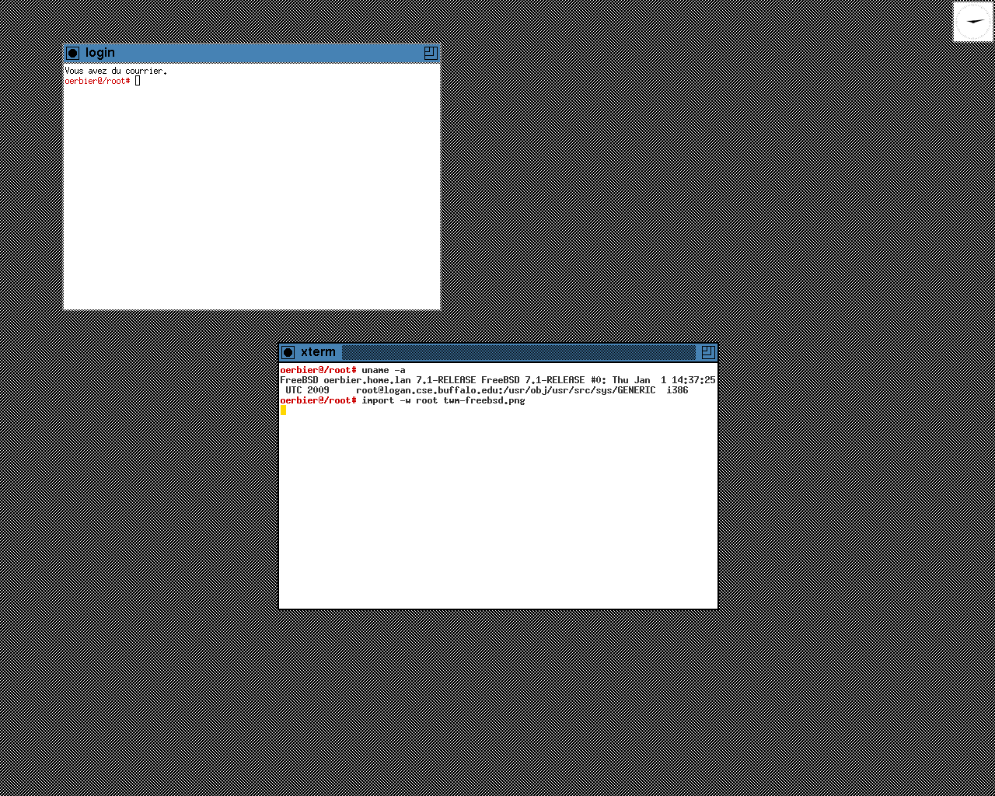Click the FreeBSD 7.1-RELEASE output line
Screen dimensions: 995x796
click(x=497, y=380)
